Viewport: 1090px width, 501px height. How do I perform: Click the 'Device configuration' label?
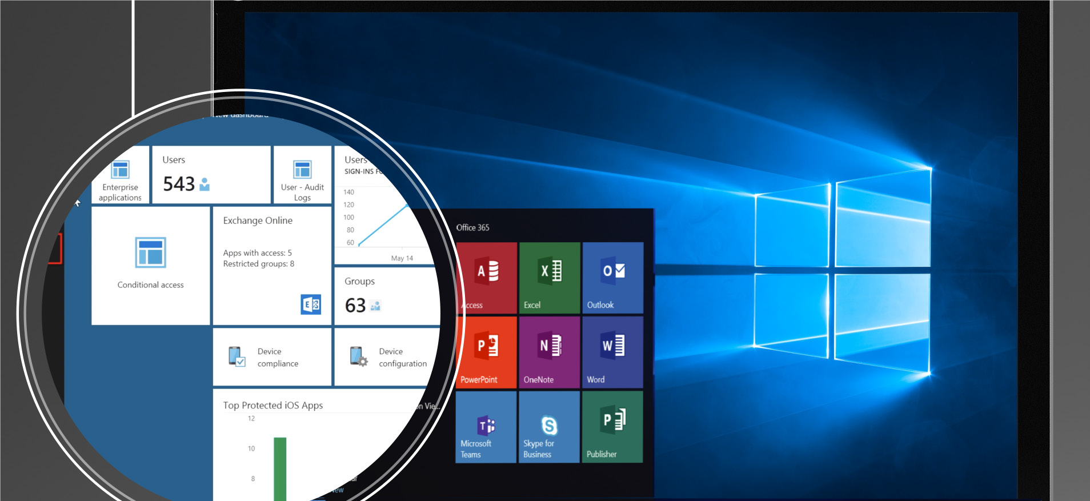pyautogui.click(x=403, y=358)
